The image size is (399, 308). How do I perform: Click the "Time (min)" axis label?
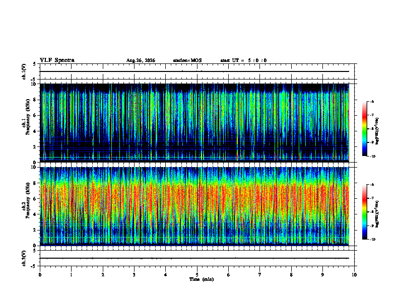pyautogui.click(x=202, y=279)
